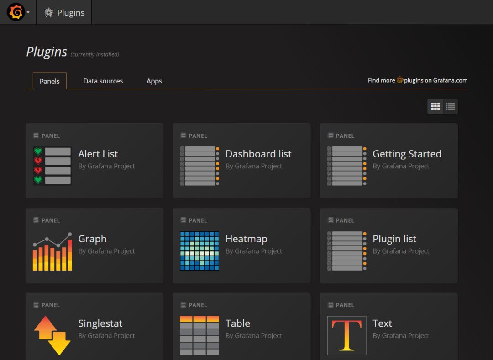Image resolution: width=493 pixels, height=360 pixels.
Task: Click the Text panel T icon
Action: (346, 335)
